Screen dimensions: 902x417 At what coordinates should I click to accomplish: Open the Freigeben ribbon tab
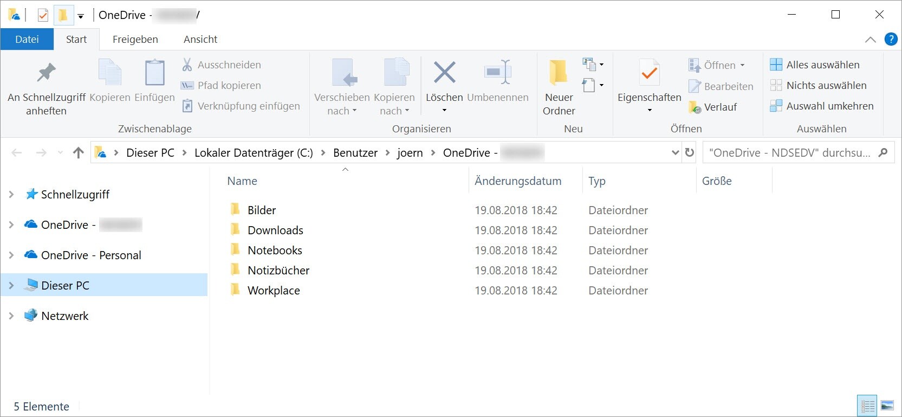click(x=135, y=39)
